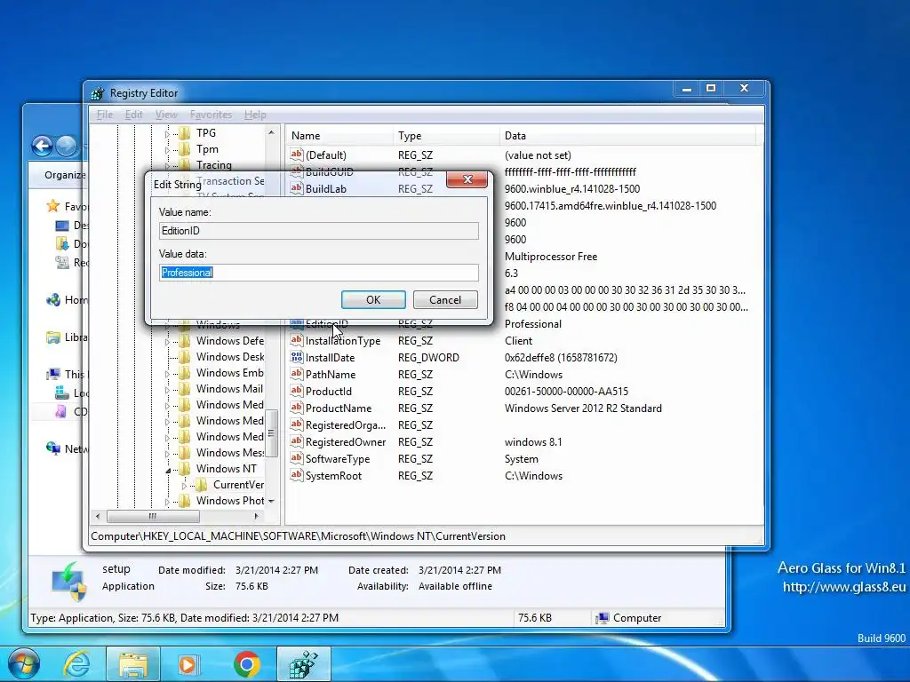Screen dimensions: 910x682
Task: Click the Favorites star icon in Explorer
Action: pos(52,206)
